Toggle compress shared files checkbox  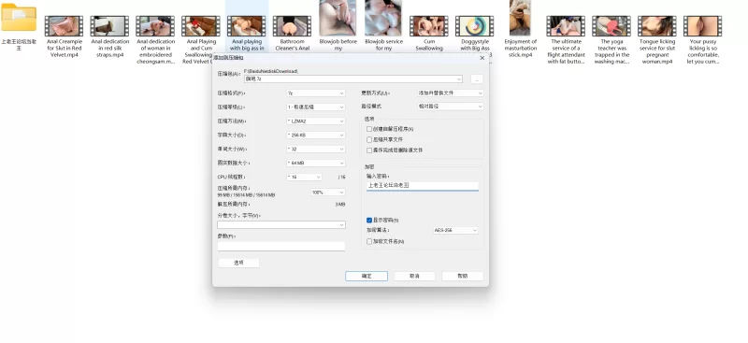pyautogui.click(x=369, y=140)
